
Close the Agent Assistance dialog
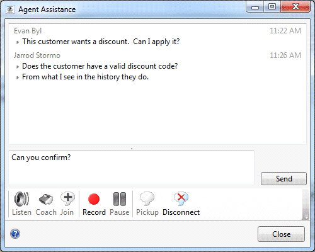[281, 234]
